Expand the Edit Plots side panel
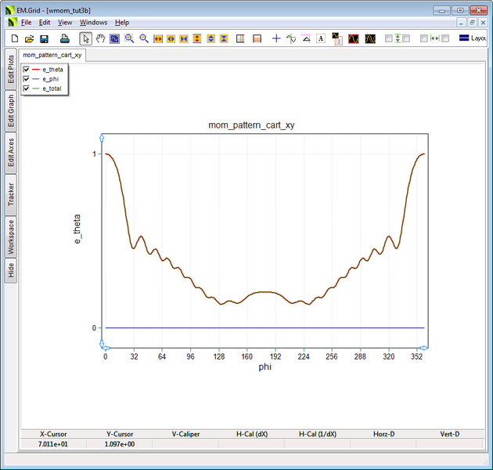This screenshot has width=493, height=470. pyautogui.click(x=11, y=69)
